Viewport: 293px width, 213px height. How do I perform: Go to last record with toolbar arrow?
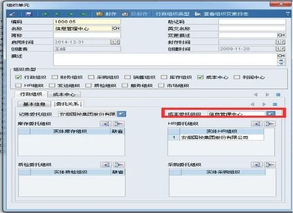(83, 14)
